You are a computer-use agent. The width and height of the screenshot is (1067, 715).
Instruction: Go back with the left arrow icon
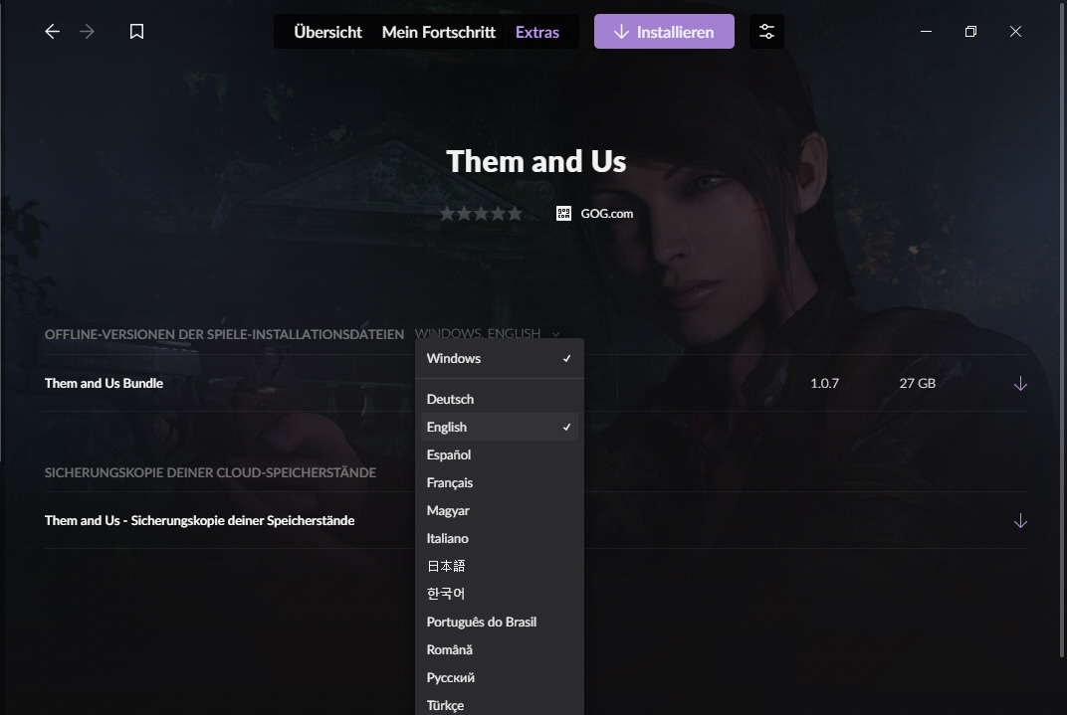coord(53,31)
